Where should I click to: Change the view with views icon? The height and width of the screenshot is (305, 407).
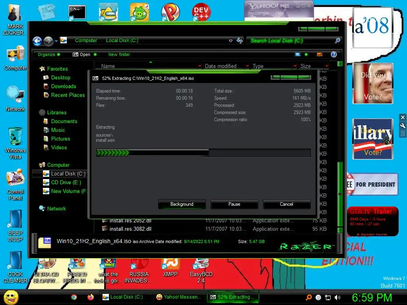[298, 54]
